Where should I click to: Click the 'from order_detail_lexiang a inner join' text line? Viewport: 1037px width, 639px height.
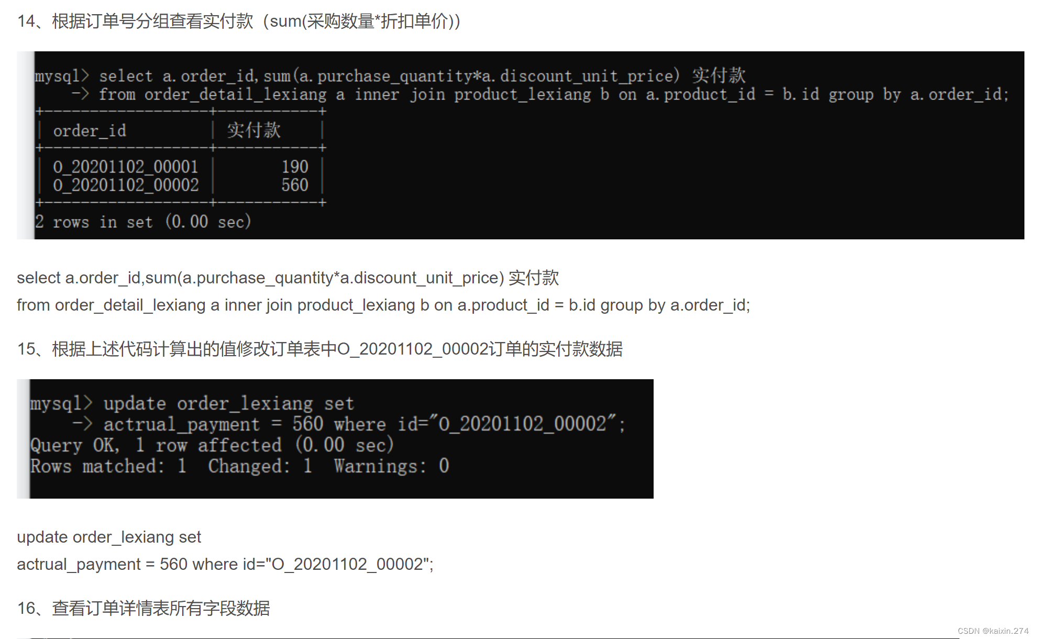tap(383, 305)
